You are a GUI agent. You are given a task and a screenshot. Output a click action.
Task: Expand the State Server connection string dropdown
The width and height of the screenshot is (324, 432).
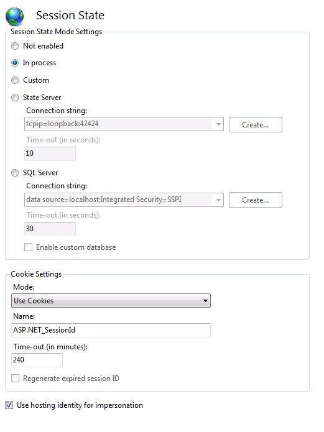coord(218,124)
